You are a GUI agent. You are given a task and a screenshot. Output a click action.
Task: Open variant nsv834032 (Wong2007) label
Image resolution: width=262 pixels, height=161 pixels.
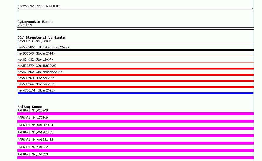(x=35, y=60)
